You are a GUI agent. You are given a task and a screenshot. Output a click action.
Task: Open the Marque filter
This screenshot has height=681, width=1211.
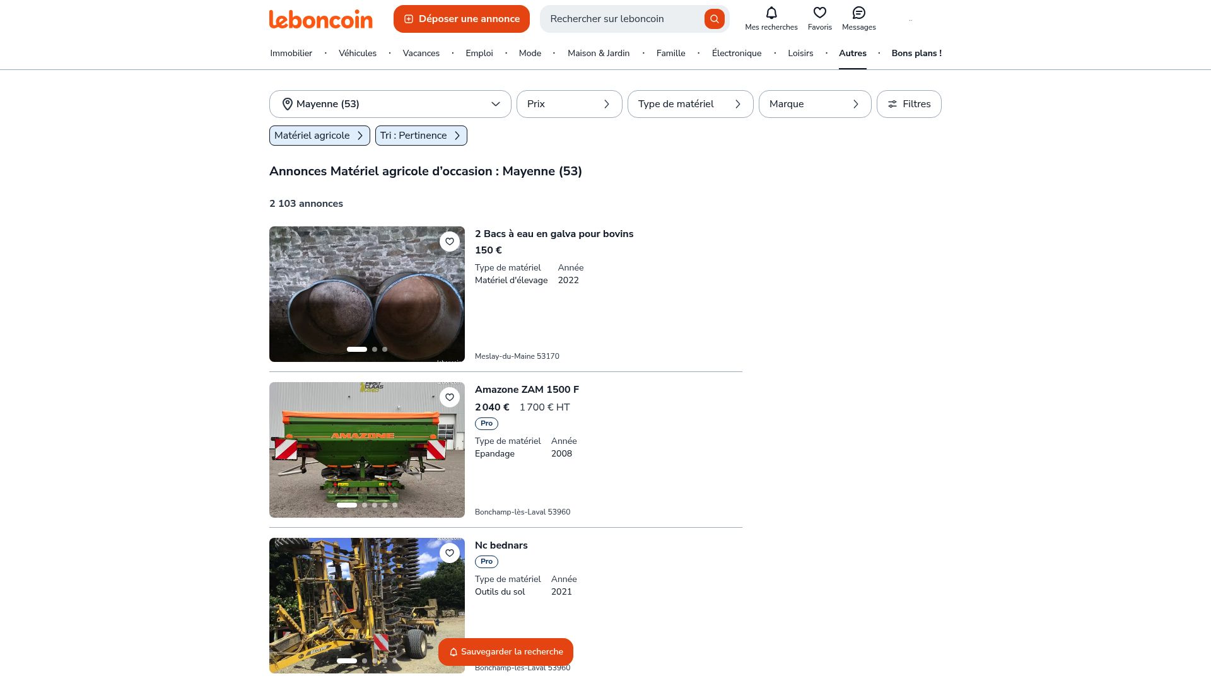(x=814, y=104)
